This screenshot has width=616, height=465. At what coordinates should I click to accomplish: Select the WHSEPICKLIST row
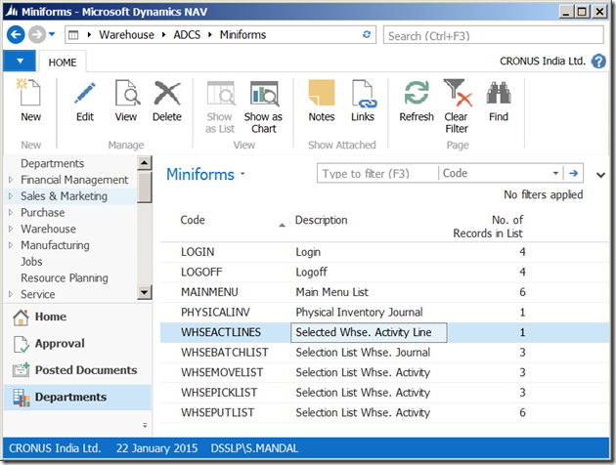384,393
